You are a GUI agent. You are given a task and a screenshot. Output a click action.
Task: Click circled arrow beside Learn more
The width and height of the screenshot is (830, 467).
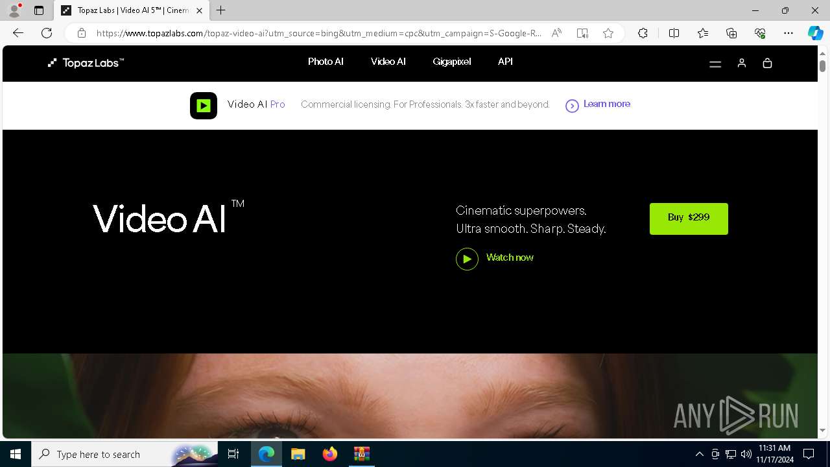click(572, 106)
